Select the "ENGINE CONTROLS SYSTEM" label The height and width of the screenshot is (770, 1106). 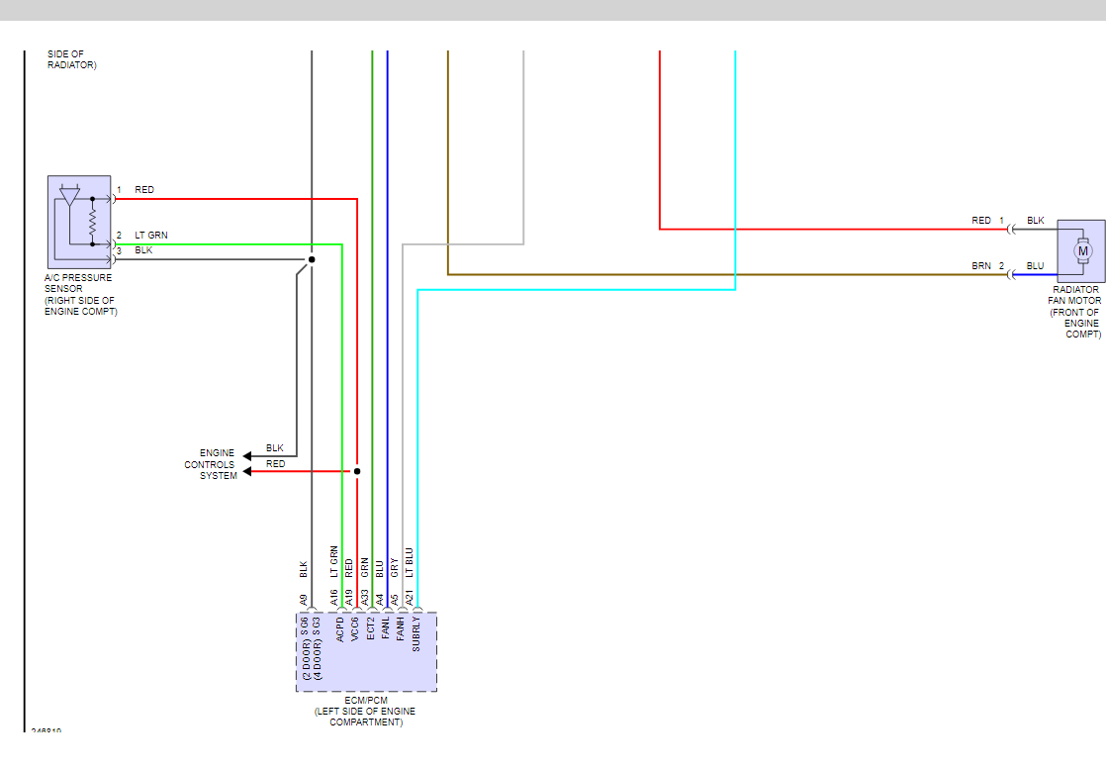pos(210,464)
